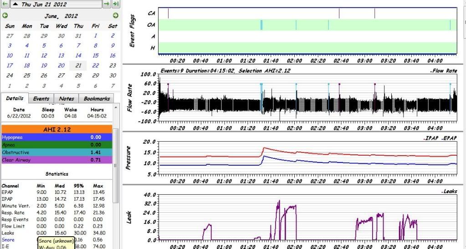Choose June 19 on the calendar
The width and height of the screenshot is (466, 249).
[44, 66]
